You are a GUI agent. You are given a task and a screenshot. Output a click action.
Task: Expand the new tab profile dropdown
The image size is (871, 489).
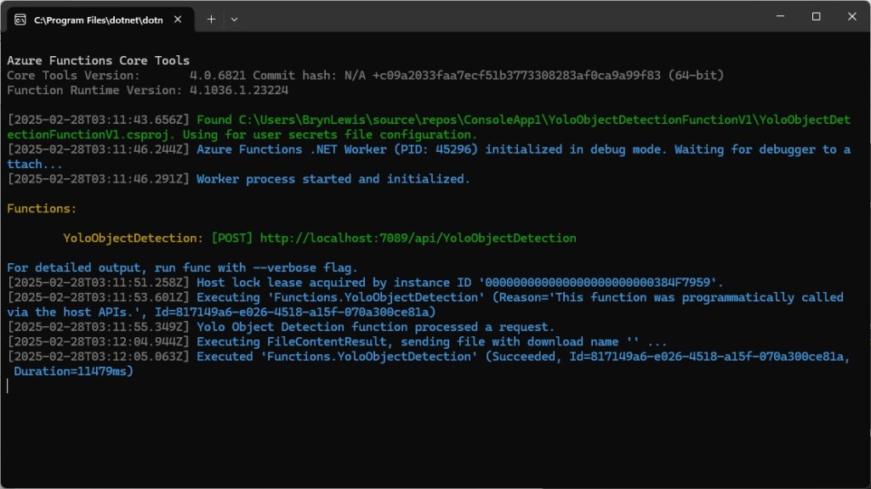[235, 18]
